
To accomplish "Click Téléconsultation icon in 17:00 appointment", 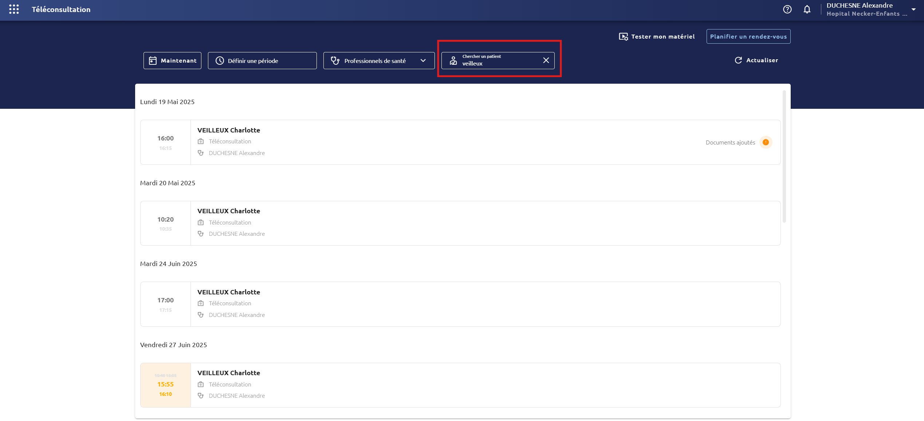I will tap(201, 303).
